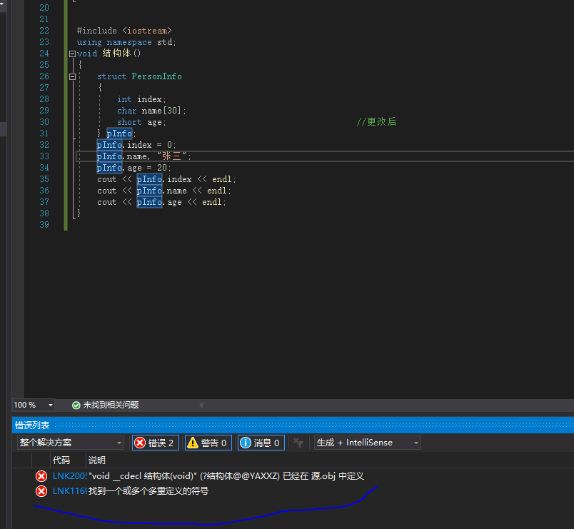The width and height of the screenshot is (574, 529).
Task: Click the cout << pInfo.name << endl line
Action: click(x=164, y=191)
